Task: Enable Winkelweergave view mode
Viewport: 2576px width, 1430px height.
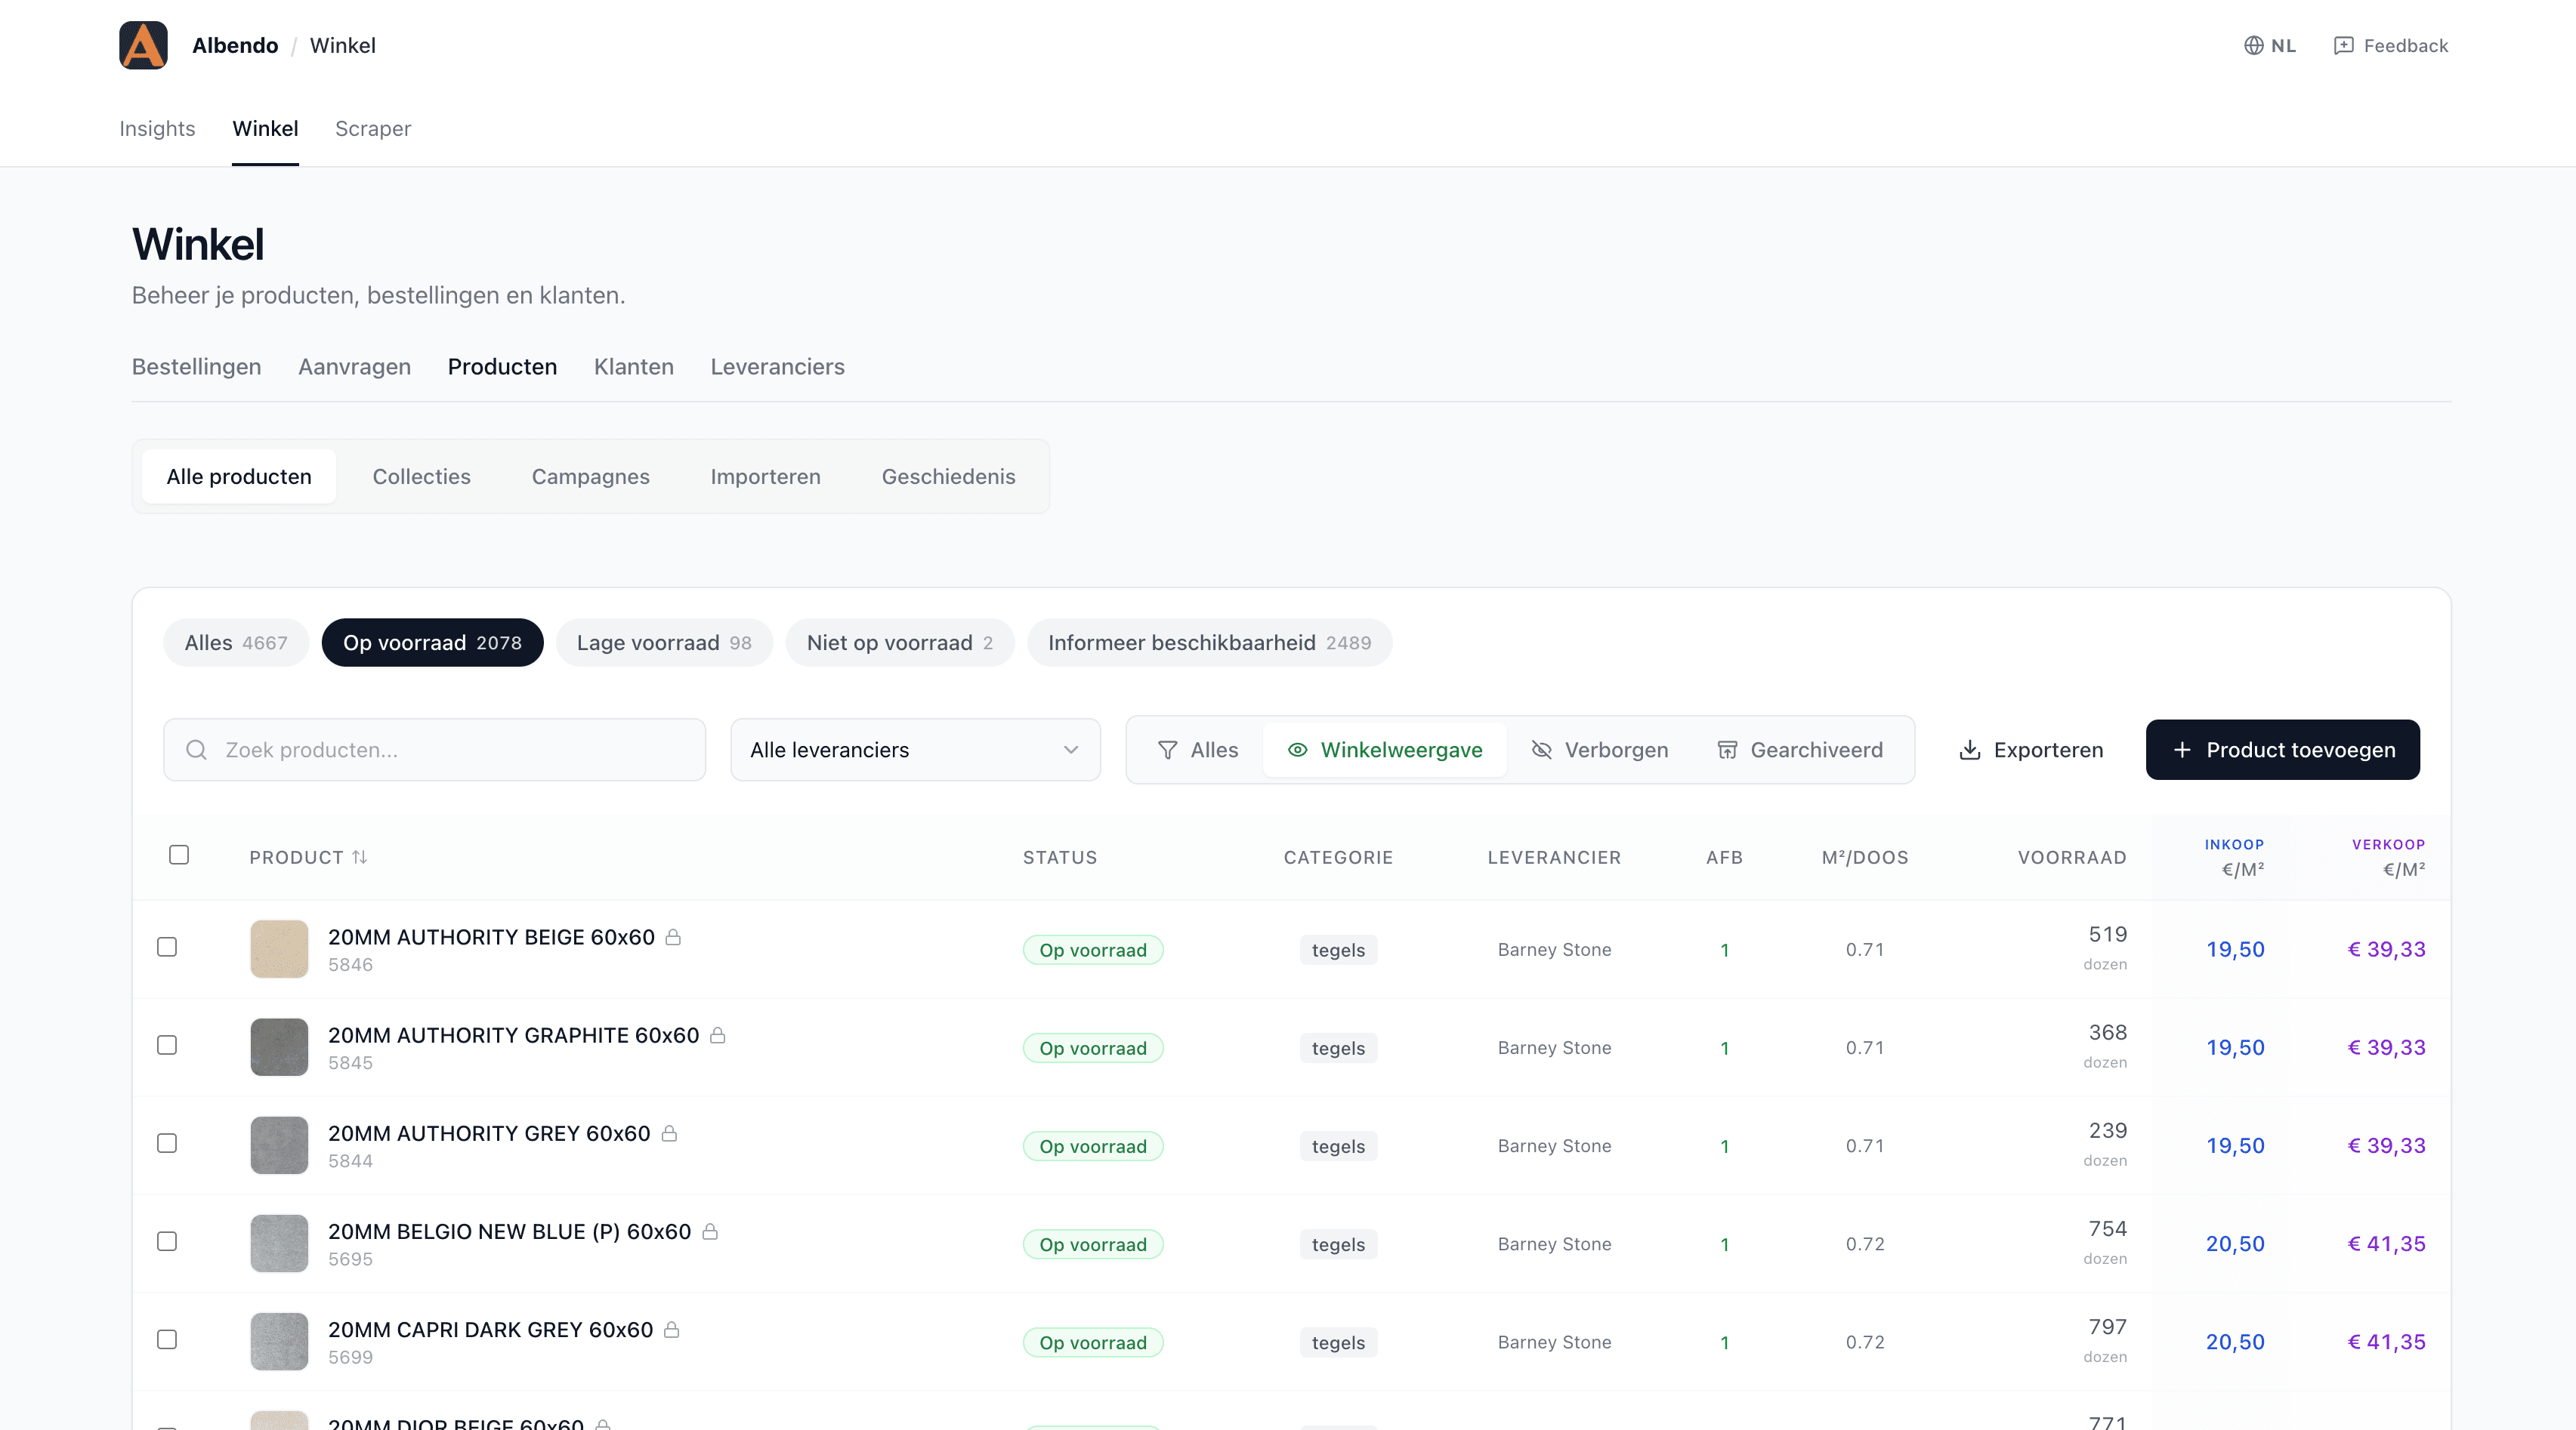Action: [1385, 750]
